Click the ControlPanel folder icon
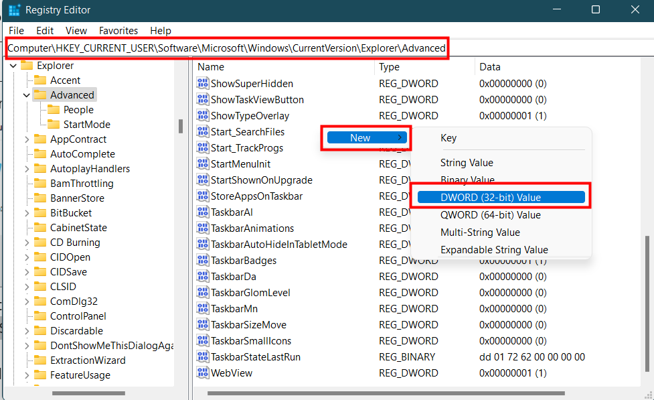This screenshot has height=400, width=654. tap(40, 316)
